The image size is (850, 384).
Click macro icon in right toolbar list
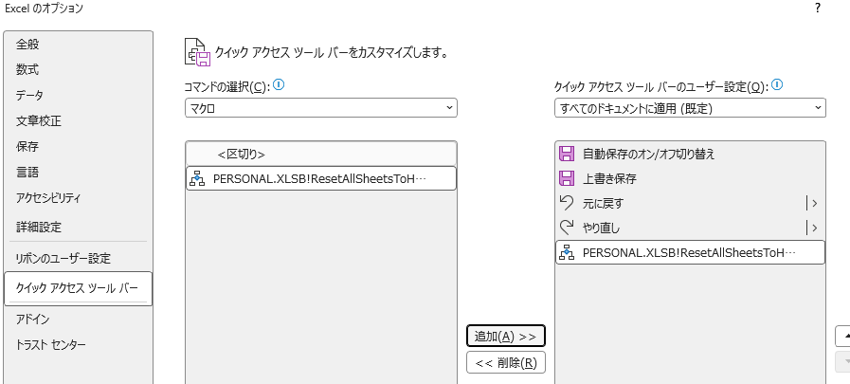point(566,252)
